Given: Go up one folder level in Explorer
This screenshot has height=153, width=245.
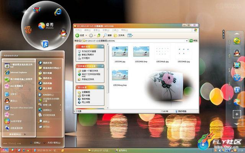Looking at the screenshot, I should [99, 36].
